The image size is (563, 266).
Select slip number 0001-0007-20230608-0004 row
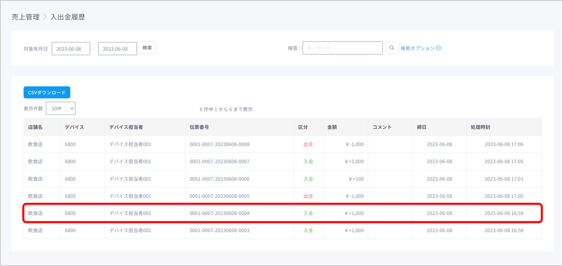point(219,213)
